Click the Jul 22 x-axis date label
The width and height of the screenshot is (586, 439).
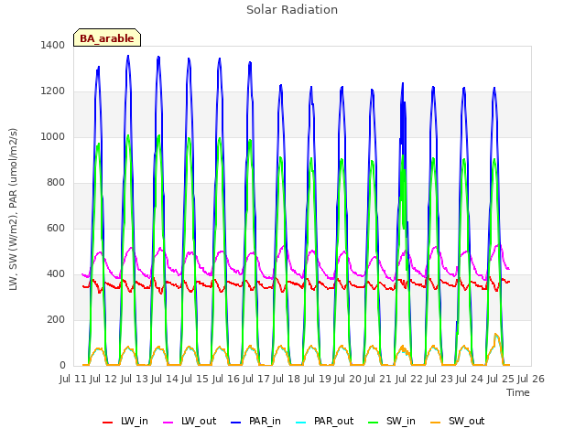(409, 380)
